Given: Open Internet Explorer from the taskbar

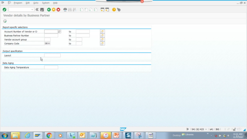Looking at the screenshot, I should point(27,136).
